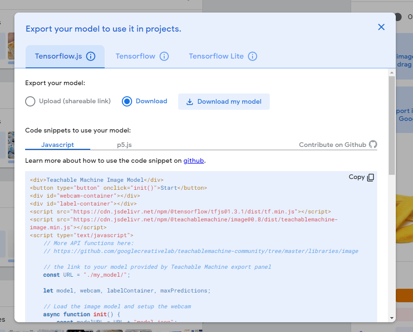
Task: Click the download arrow icon in button
Action: click(x=190, y=102)
